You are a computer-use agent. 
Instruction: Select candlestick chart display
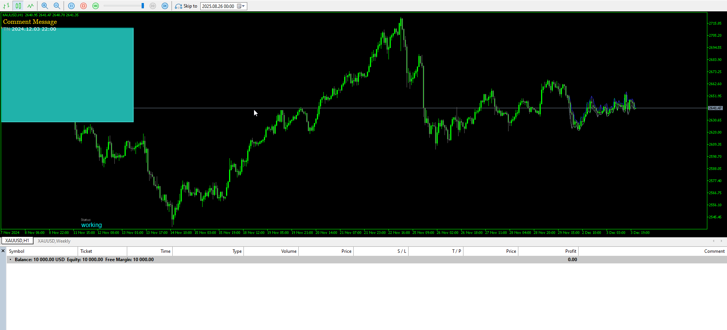coord(18,6)
